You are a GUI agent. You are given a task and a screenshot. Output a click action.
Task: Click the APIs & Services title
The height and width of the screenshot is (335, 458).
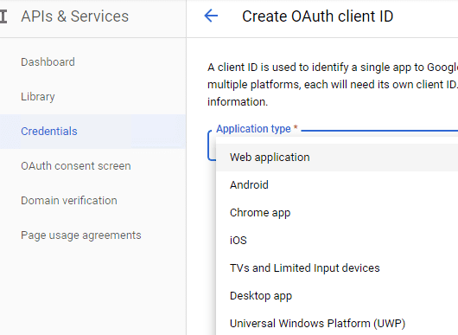pos(75,16)
